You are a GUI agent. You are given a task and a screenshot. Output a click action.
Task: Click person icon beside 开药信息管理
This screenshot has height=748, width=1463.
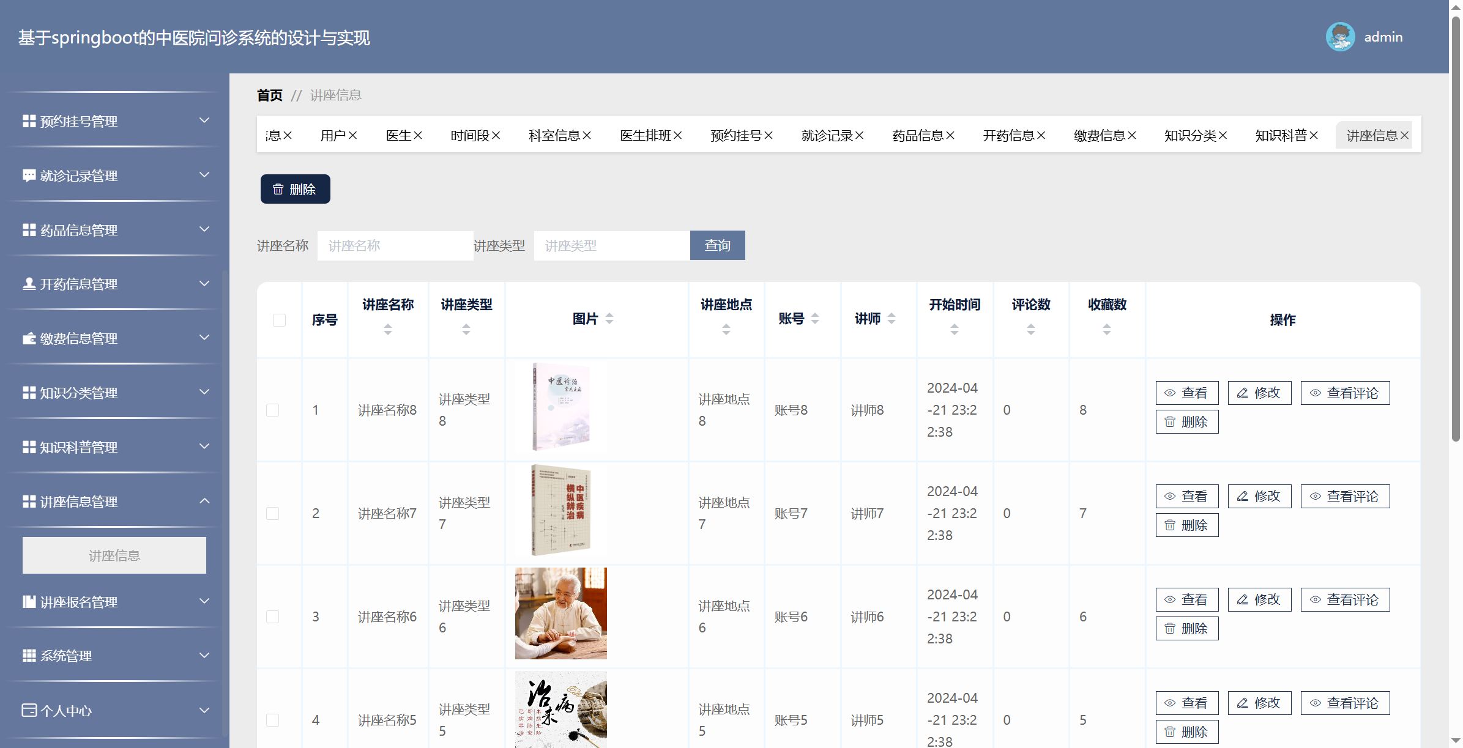coord(29,284)
